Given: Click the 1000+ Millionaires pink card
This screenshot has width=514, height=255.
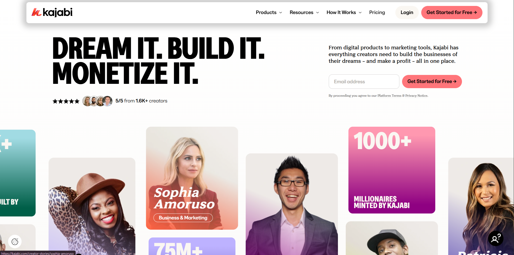Looking at the screenshot, I should point(392,170).
